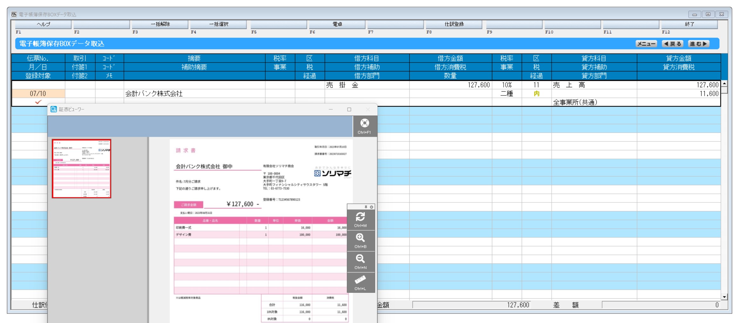Click the 区 value 11 cell
The height and width of the screenshot is (323, 741).
click(536, 85)
